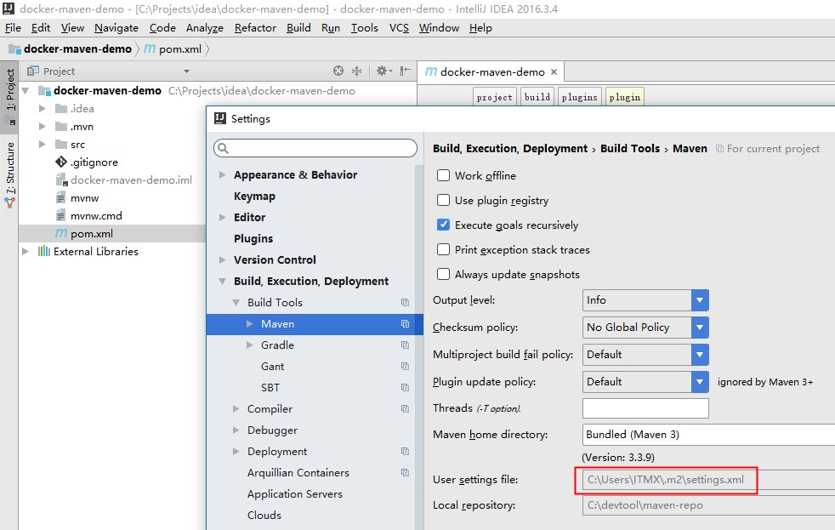Viewport: 835px width, 530px height.
Task: Uncheck Execute goals recursively
Action: tap(443, 225)
